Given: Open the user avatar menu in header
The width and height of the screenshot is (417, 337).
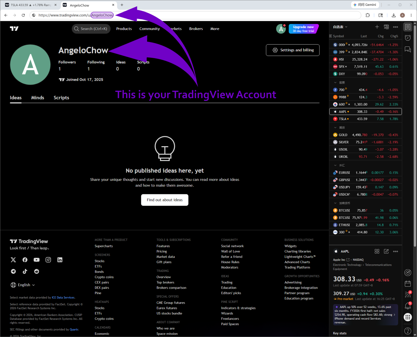Looking at the screenshot, I should point(281,29).
